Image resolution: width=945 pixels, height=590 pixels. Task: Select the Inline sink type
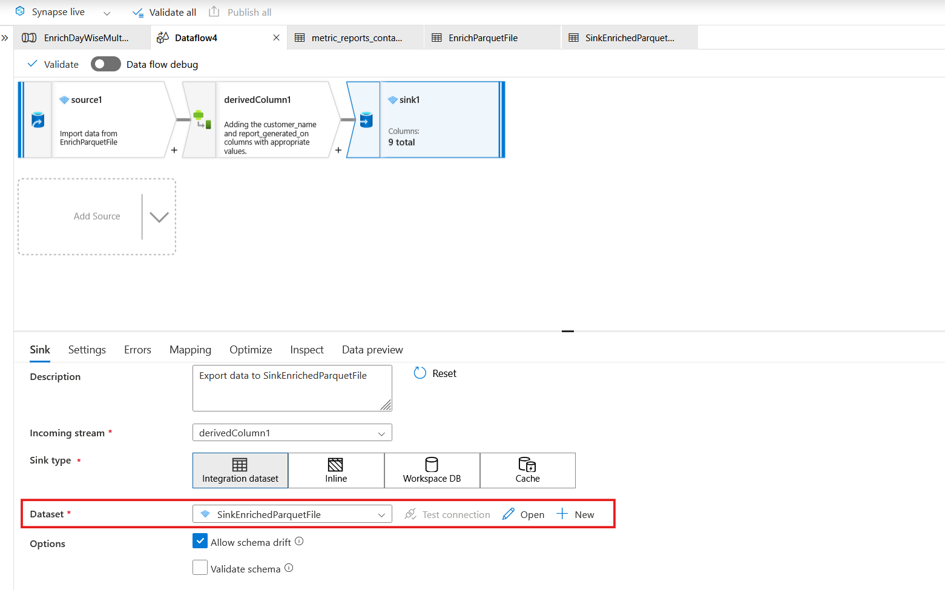335,470
